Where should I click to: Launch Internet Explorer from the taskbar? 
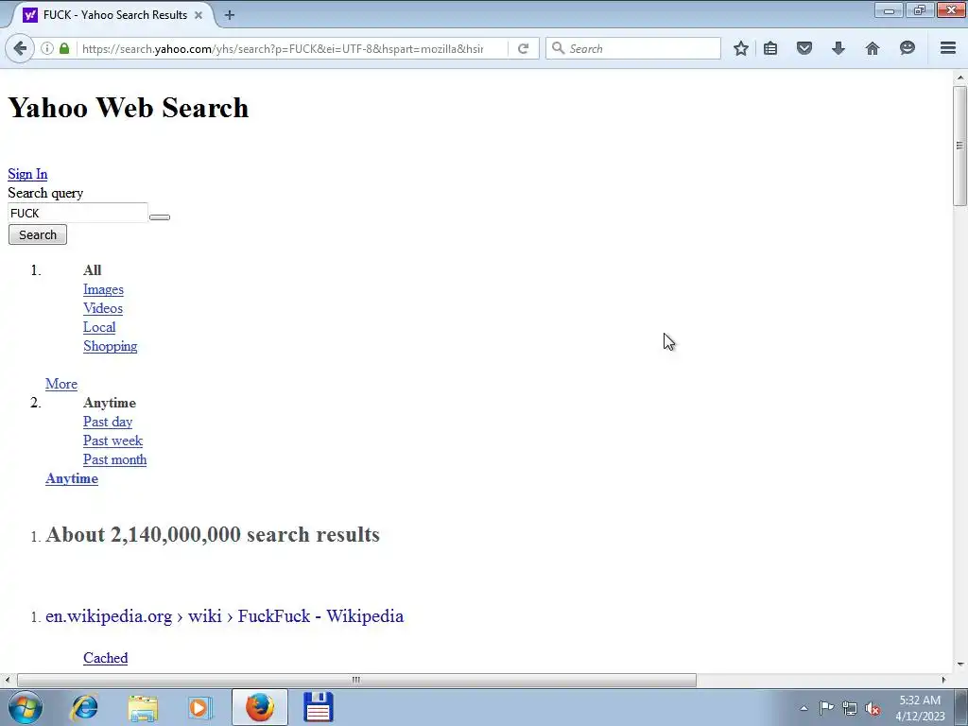tap(84, 707)
